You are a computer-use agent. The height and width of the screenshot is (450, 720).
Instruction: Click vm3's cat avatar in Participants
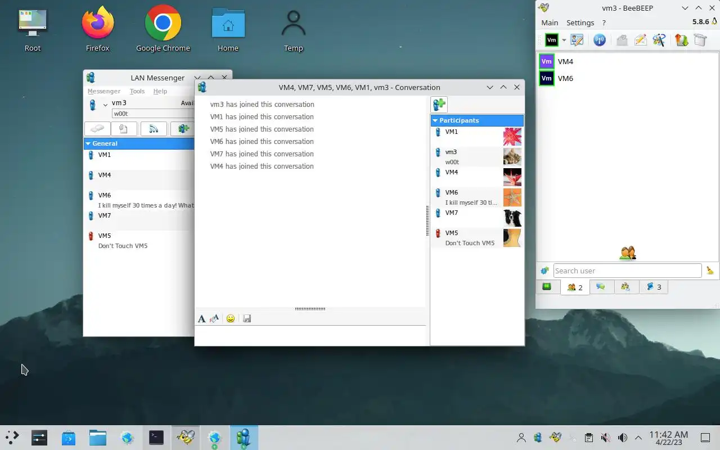[x=512, y=157]
